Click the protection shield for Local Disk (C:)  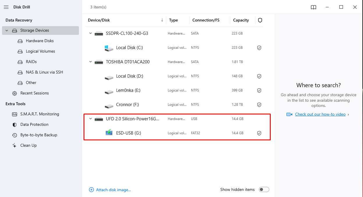[x=259, y=48]
